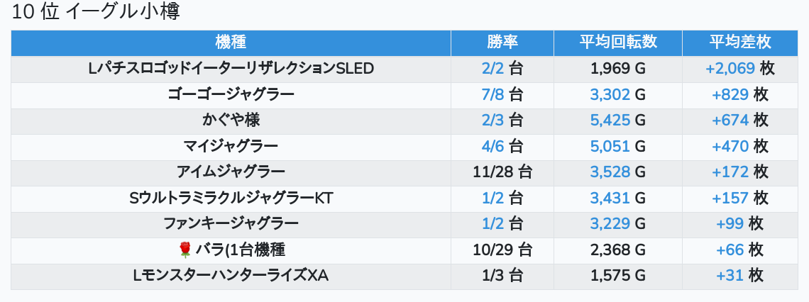Click the 10 位 イーグル小樽 heading

pos(96,12)
